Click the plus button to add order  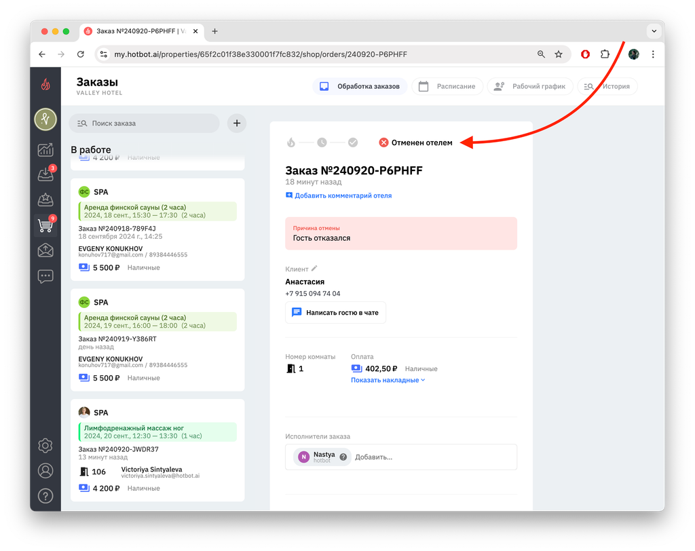[237, 123]
